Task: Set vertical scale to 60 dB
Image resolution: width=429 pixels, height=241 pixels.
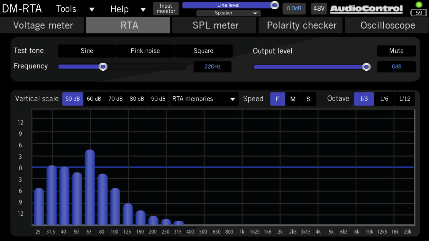Action: [x=94, y=99]
